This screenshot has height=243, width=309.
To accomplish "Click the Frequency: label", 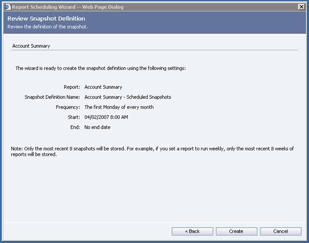I will [x=68, y=107].
